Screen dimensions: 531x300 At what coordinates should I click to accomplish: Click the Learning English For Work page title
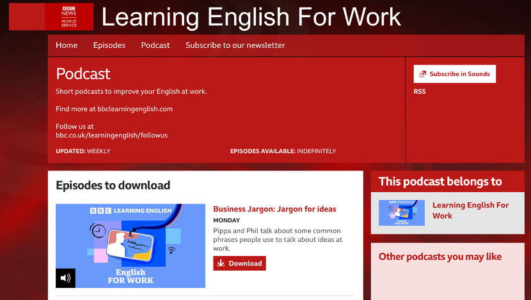click(x=251, y=17)
